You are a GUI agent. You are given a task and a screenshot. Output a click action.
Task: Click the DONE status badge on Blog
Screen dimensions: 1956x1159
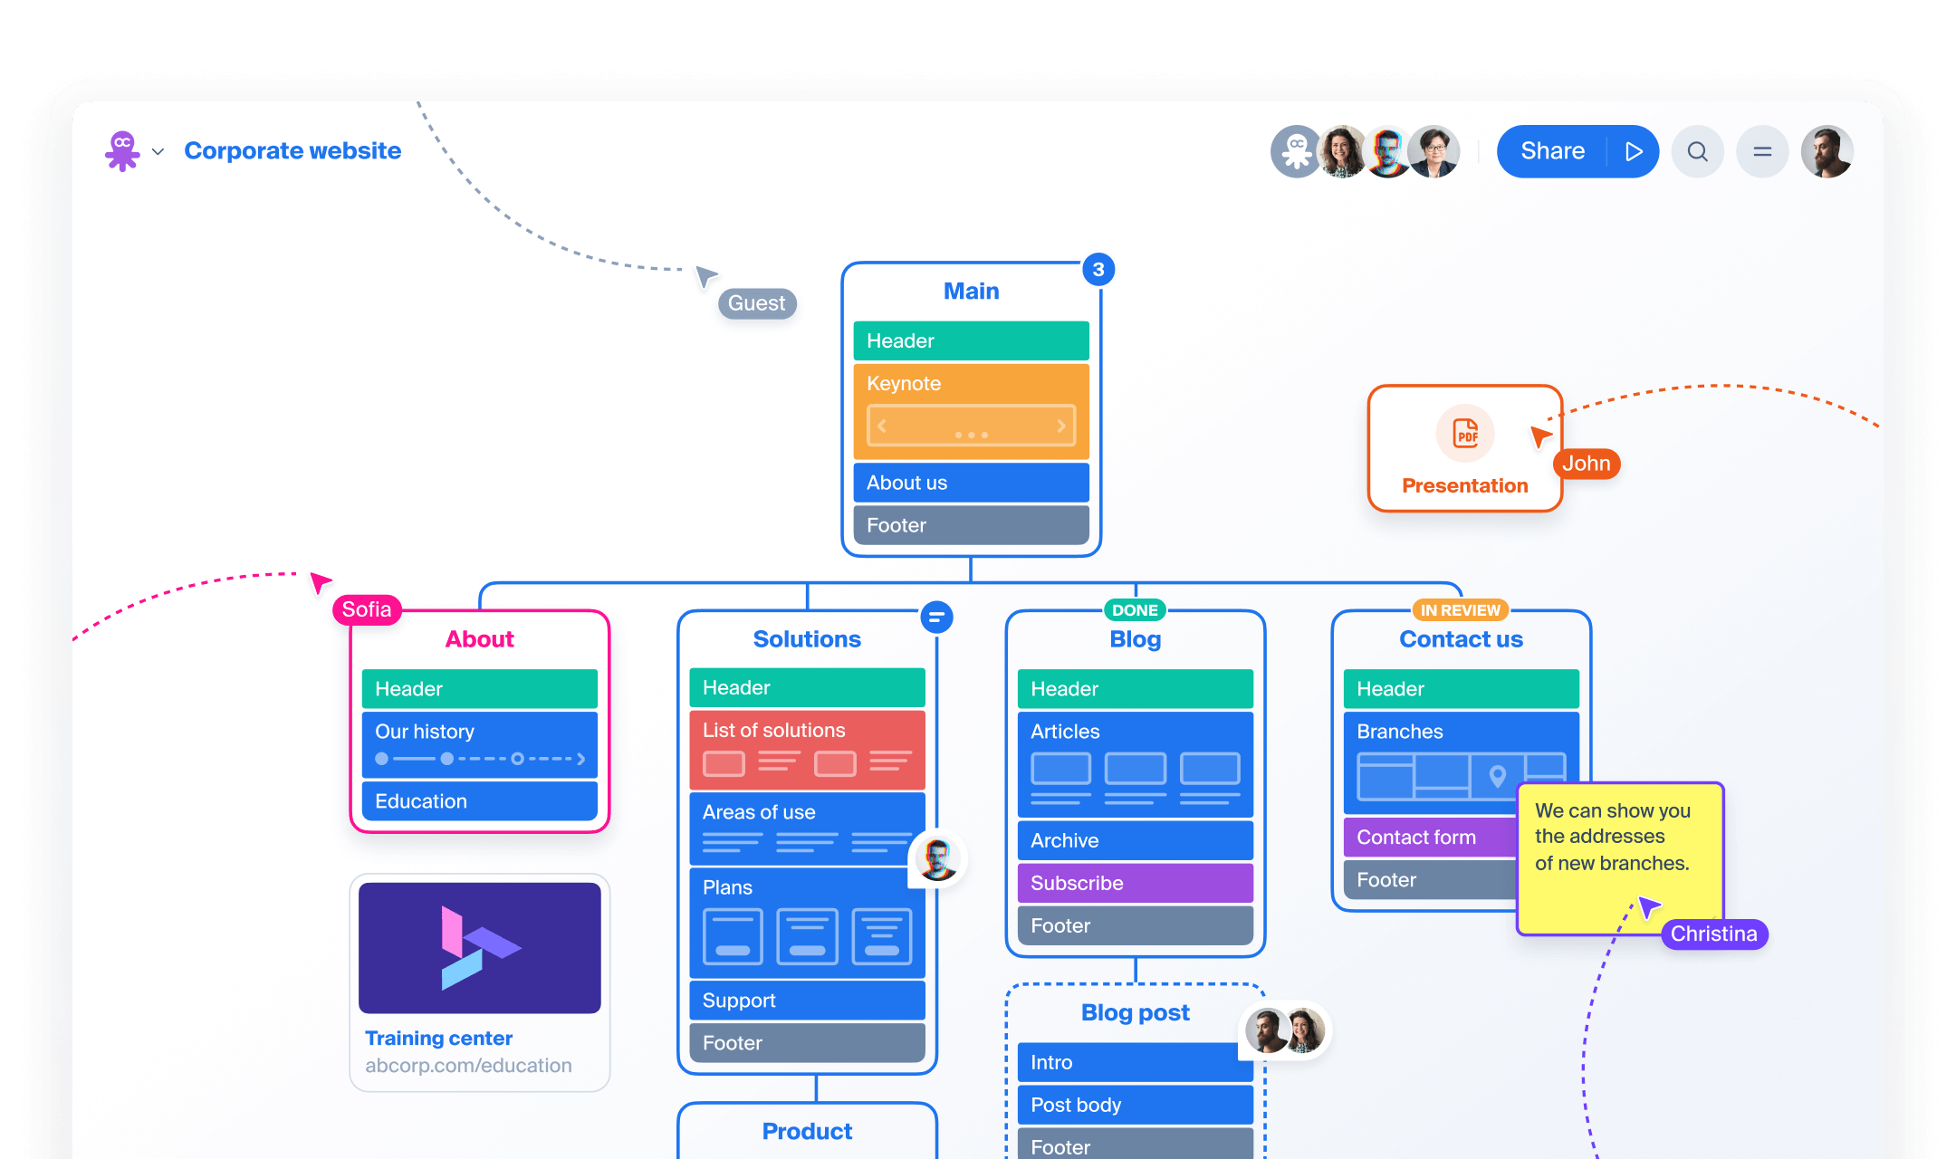tap(1135, 609)
